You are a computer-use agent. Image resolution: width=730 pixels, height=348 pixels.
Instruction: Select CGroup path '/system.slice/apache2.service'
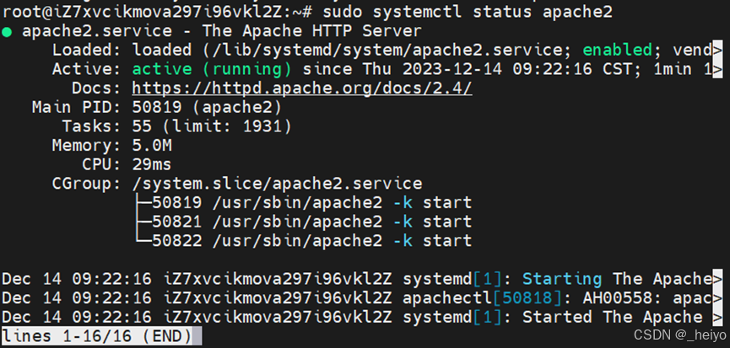tap(277, 184)
